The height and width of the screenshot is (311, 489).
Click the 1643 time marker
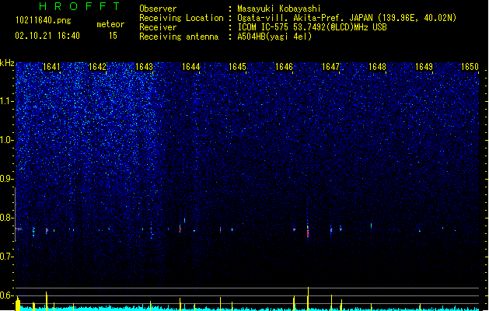(145, 67)
